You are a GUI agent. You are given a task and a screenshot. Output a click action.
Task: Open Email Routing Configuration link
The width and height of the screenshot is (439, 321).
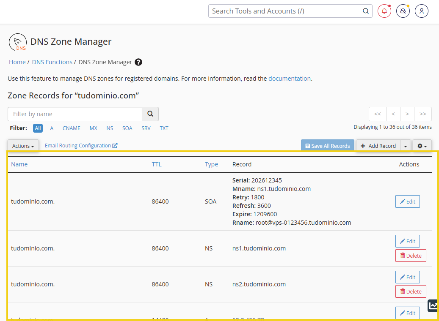(81, 146)
